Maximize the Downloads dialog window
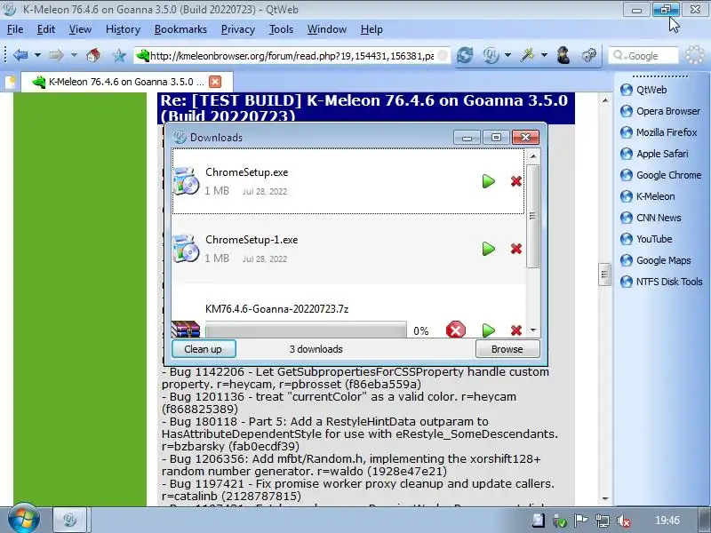This screenshot has width=711, height=533. point(496,138)
